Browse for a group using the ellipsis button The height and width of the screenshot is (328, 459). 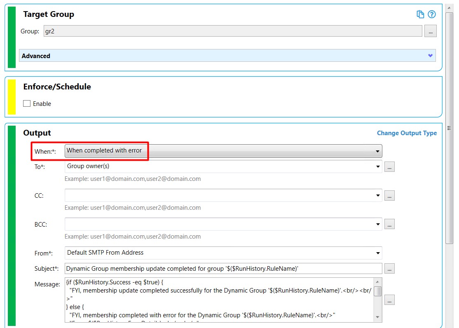(430, 31)
